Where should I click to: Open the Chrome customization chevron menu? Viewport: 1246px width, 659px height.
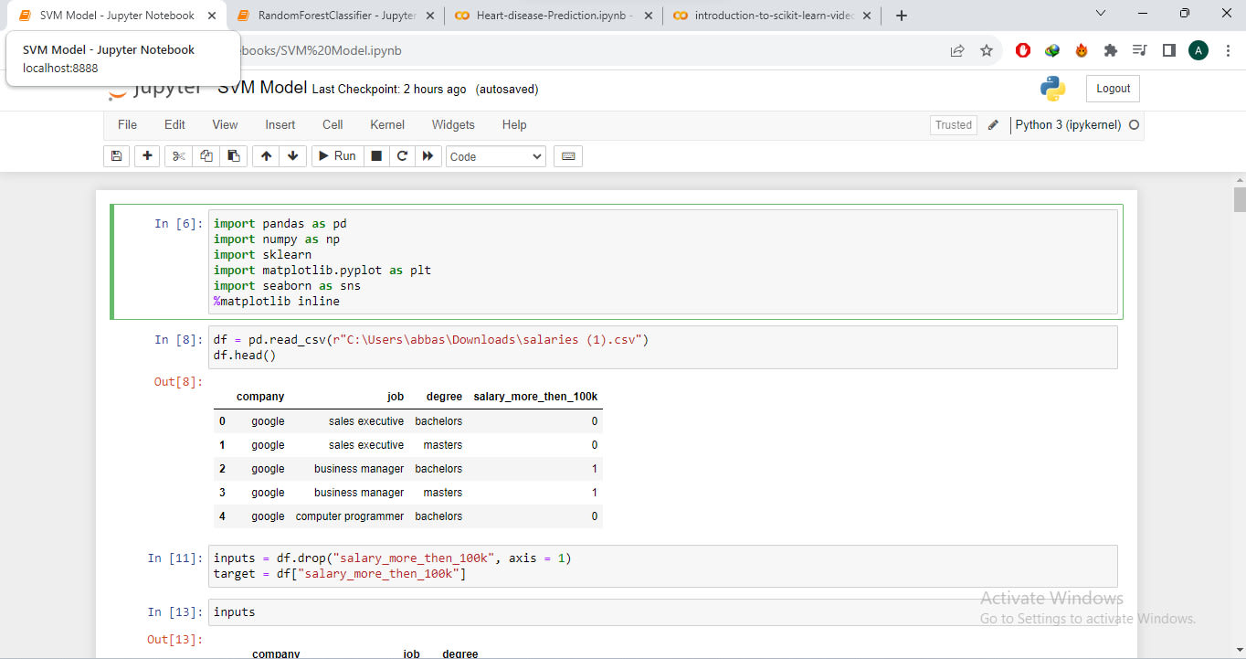pos(1101,15)
